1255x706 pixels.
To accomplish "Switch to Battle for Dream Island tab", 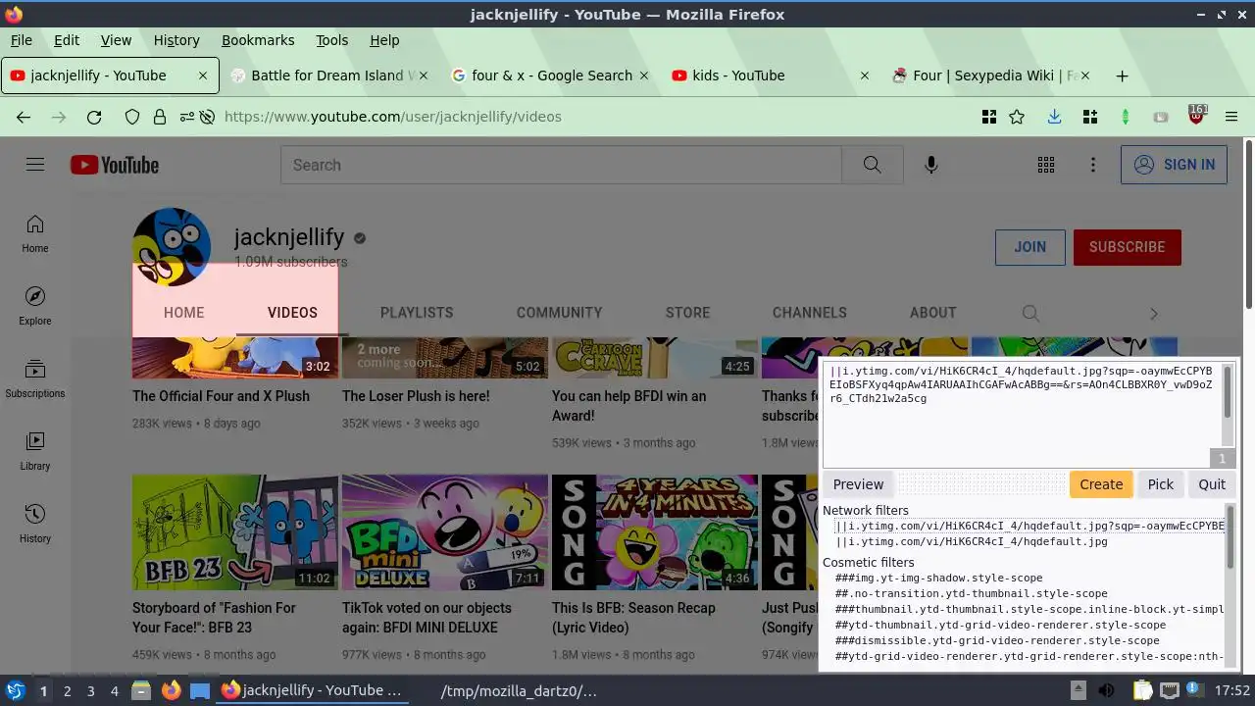I will click(331, 76).
